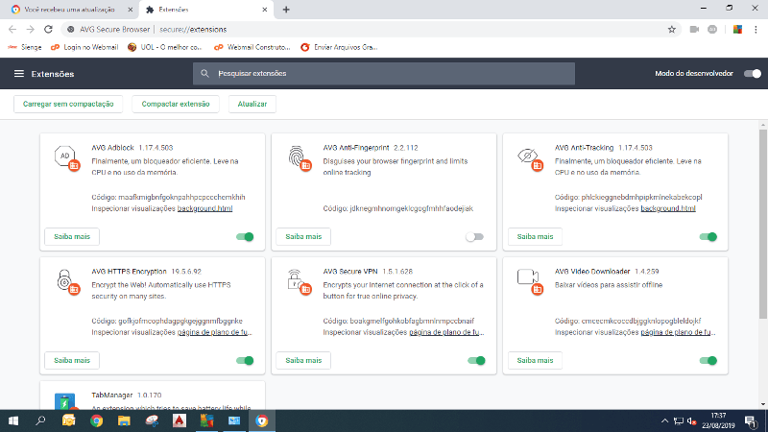Screen dimensions: 768x432
Task: Click Saiba mais for AVG Video Downloader
Action: 535,360
